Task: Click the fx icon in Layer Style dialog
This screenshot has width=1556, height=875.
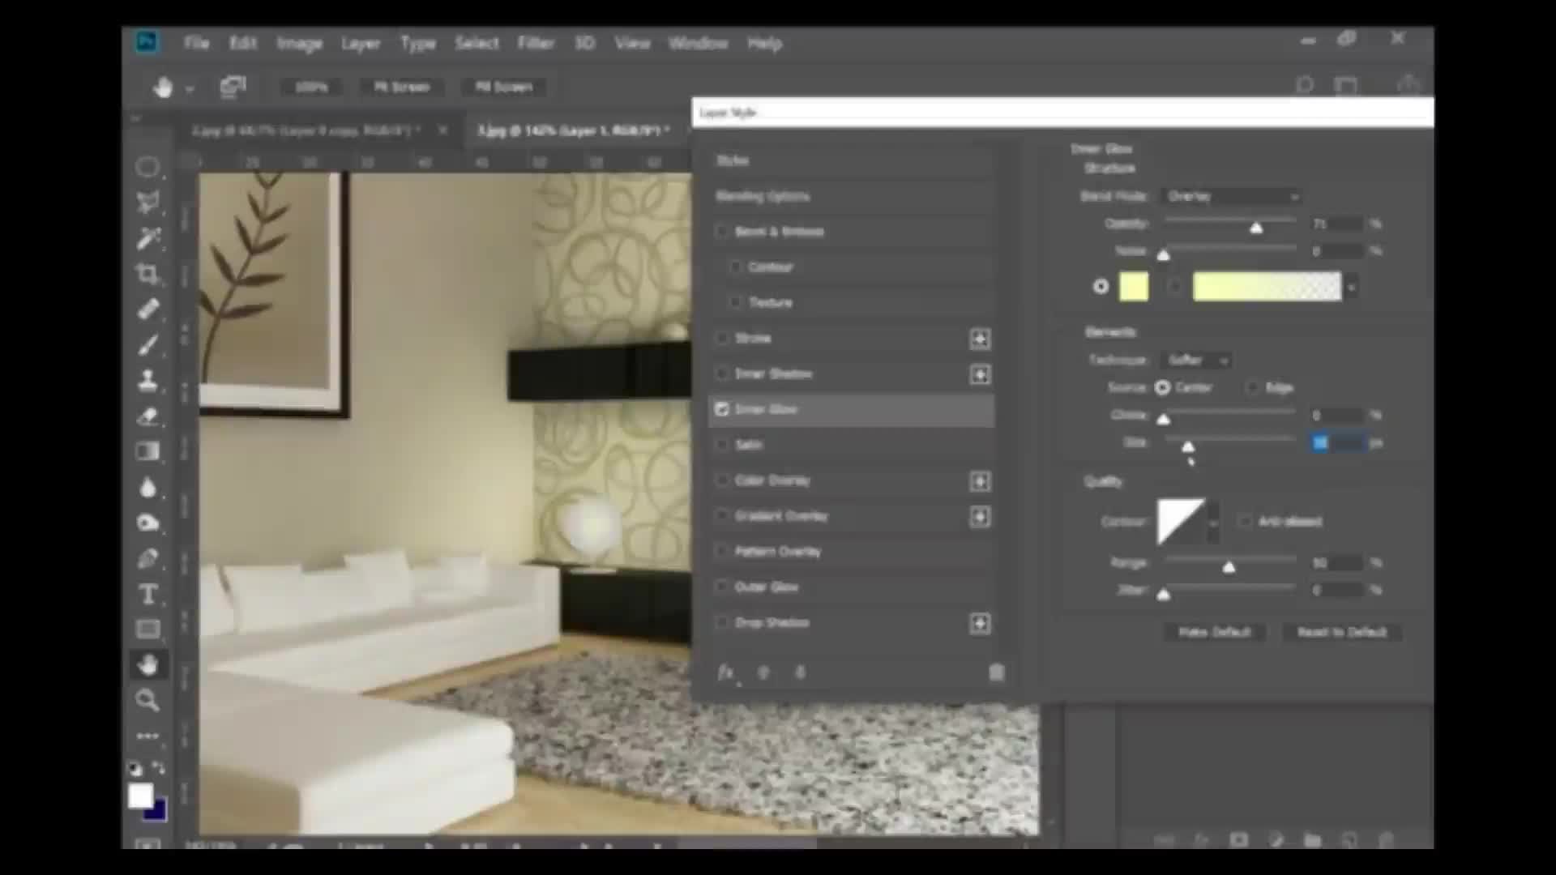Action: click(726, 672)
